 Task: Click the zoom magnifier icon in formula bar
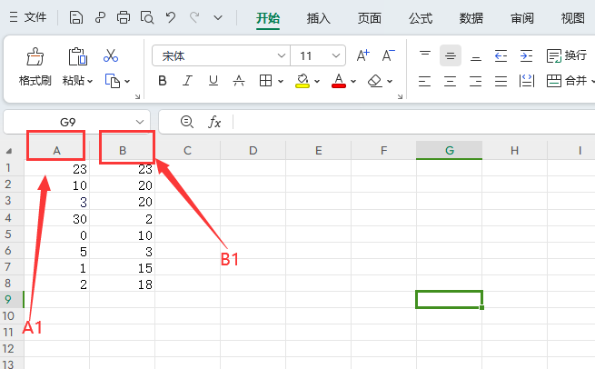point(187,122)
